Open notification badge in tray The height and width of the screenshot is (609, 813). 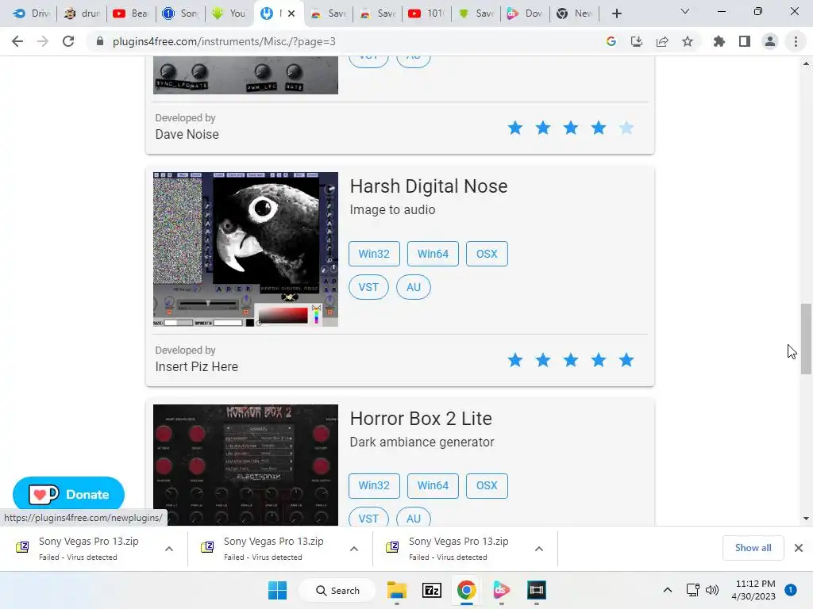790,590
